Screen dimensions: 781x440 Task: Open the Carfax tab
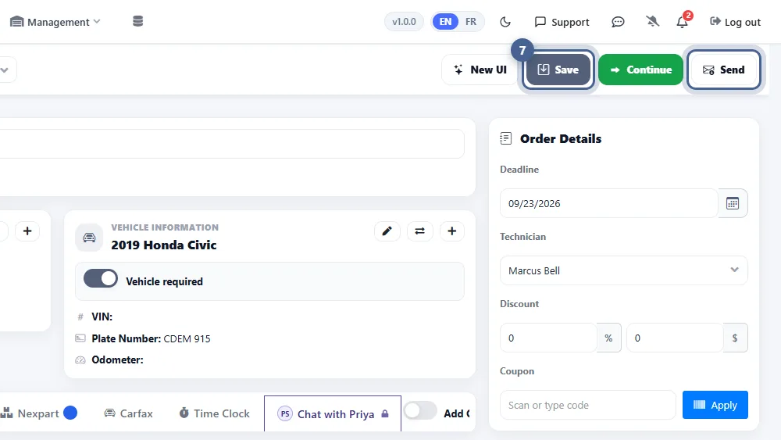click(x=128, y=413)
